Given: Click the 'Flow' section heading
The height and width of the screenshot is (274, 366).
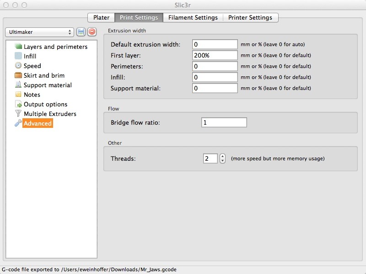Looking at the screenshot, I should [x=113, y=109].
